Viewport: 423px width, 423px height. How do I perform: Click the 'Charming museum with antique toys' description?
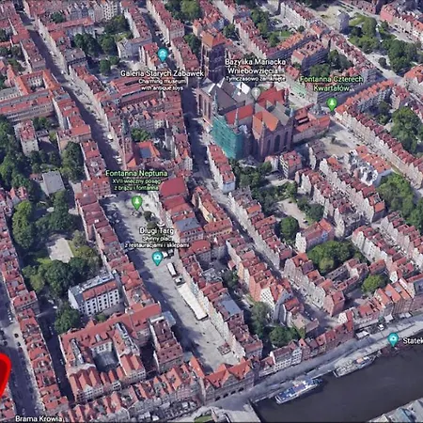[x=162, y=85]
